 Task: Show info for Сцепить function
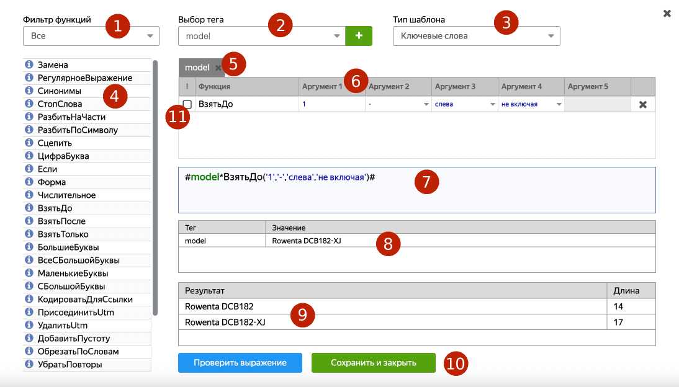(x=29, y=143)
